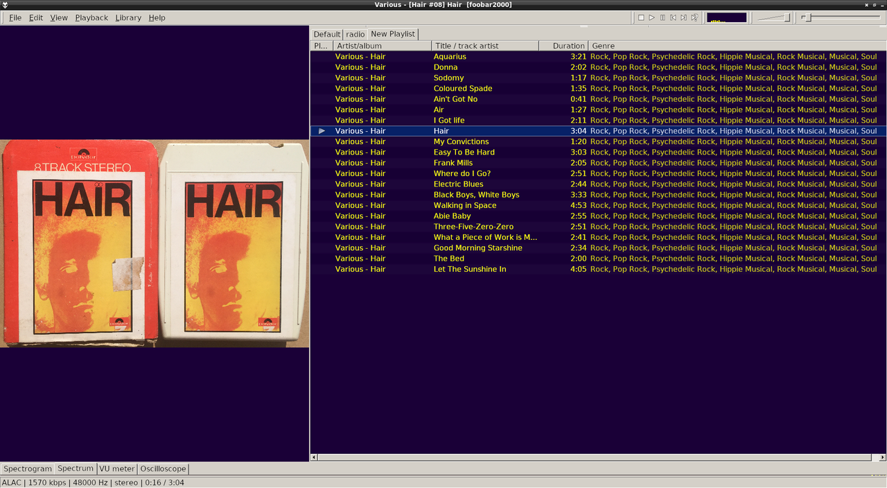
Task: Adjust the volume slider
Action: [x=773, y=17]
